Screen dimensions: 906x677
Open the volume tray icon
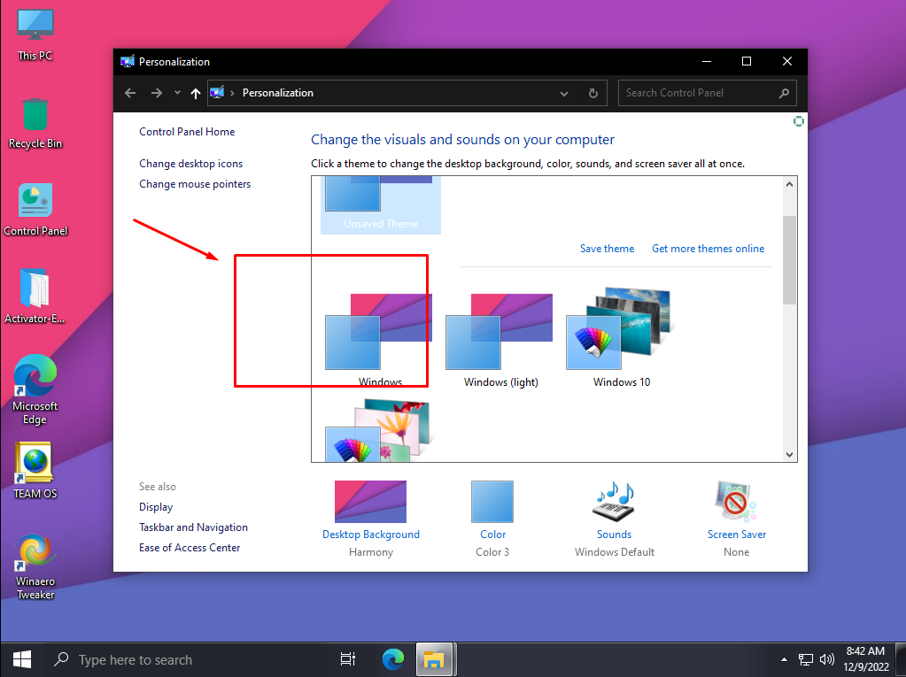point(827,659)
